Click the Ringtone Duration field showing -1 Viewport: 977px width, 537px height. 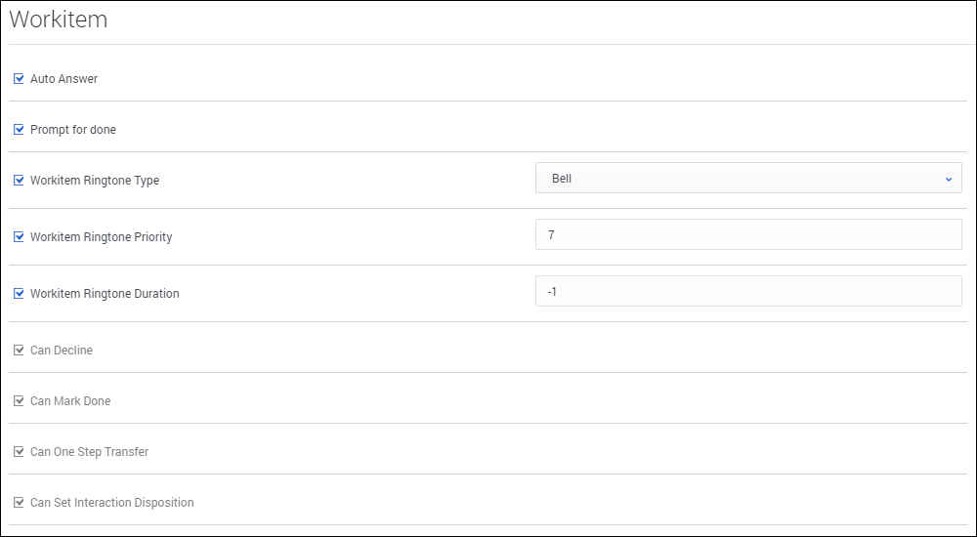click(x=747, y=292)
